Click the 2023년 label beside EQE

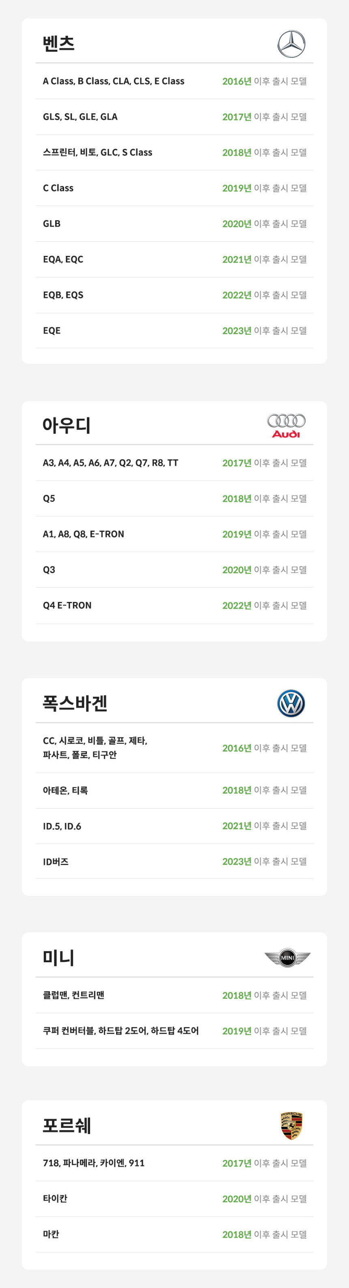pyautogui.click(x=237, y=331)
